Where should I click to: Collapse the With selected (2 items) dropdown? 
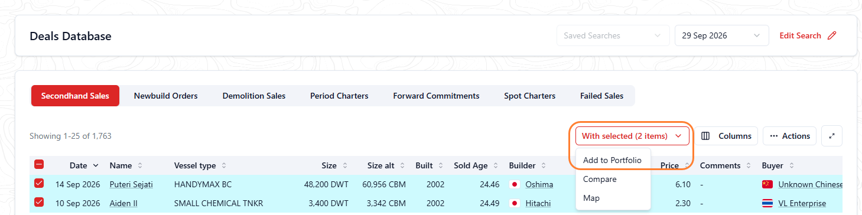tap(632, 136)
